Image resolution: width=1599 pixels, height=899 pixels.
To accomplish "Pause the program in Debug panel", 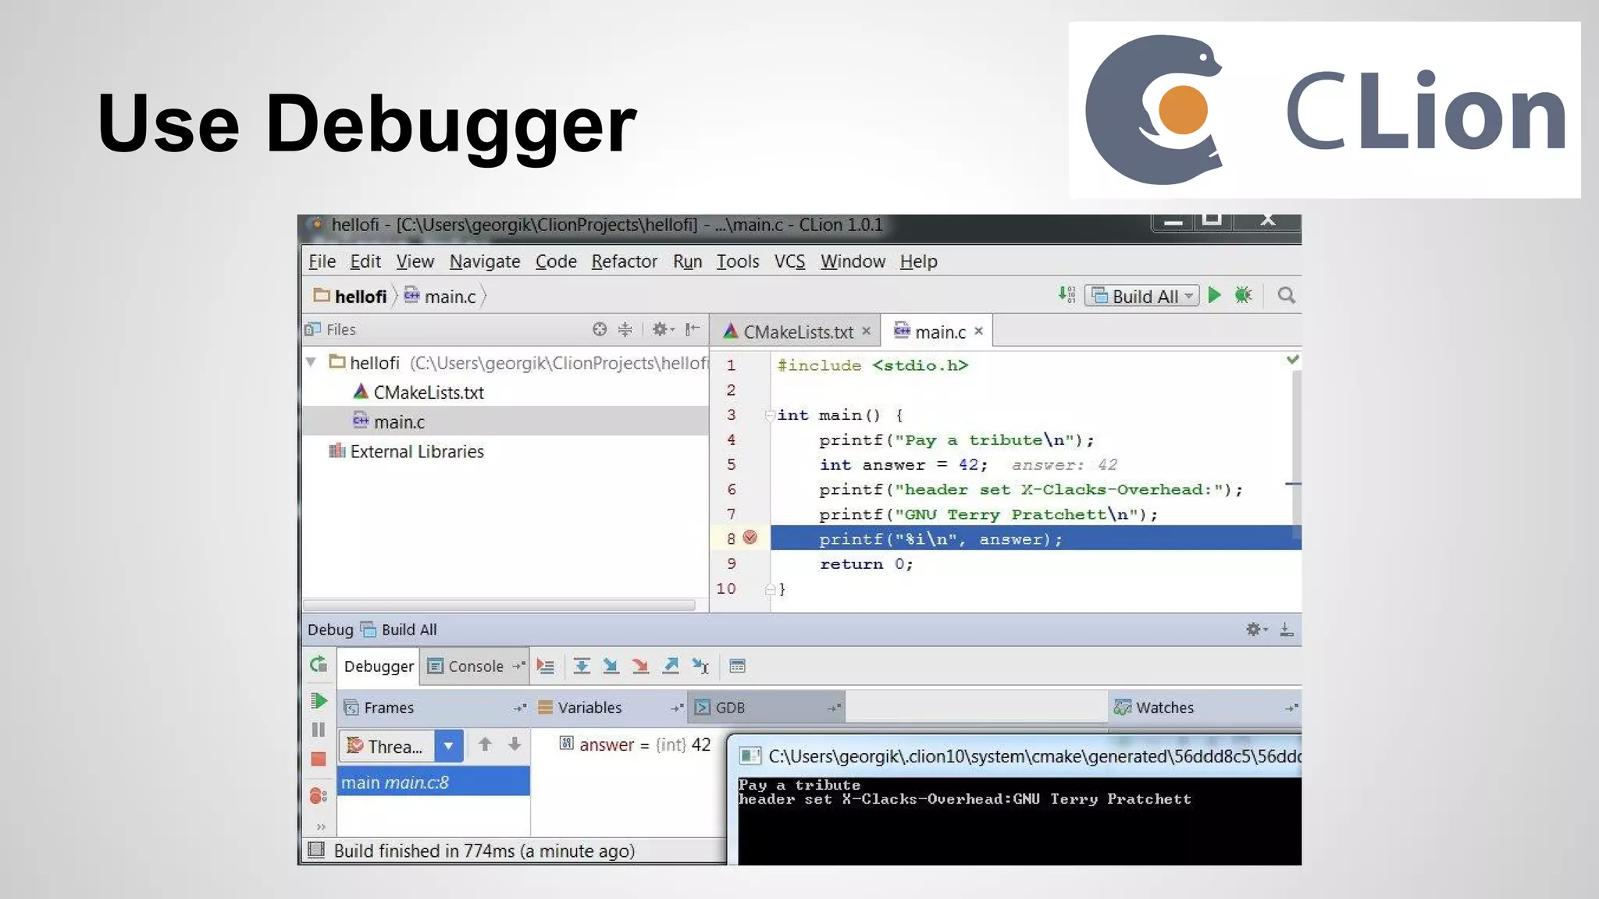I will point(319,730).
